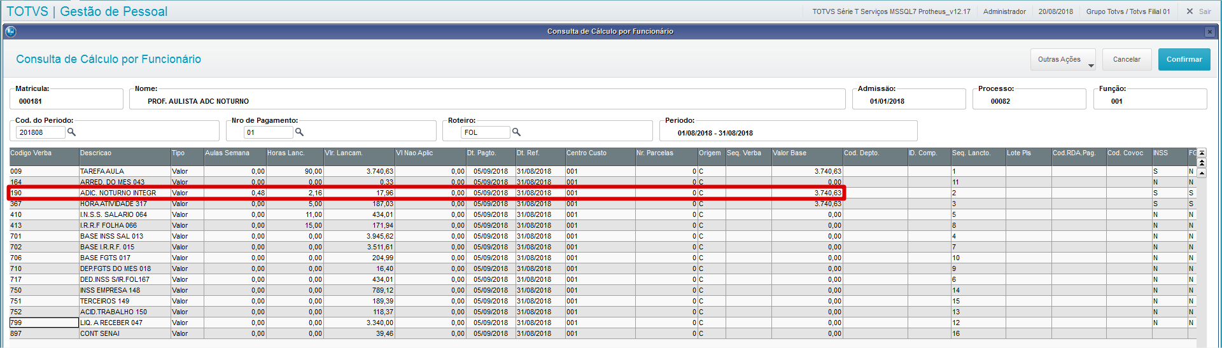Click Horas Lanc. value 90,00
The image size is (1222, 348).
click(313, 171)
